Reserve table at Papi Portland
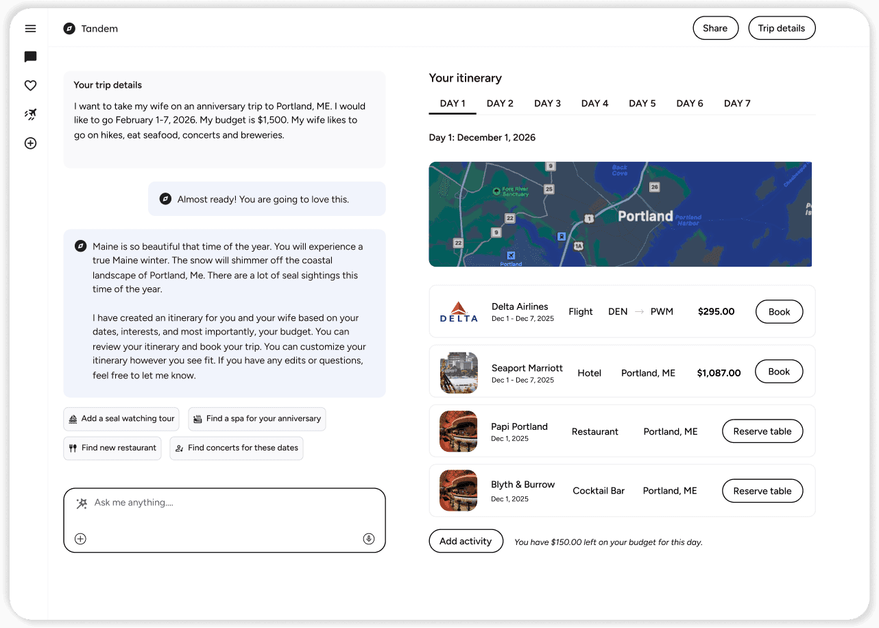 [762, 431]
